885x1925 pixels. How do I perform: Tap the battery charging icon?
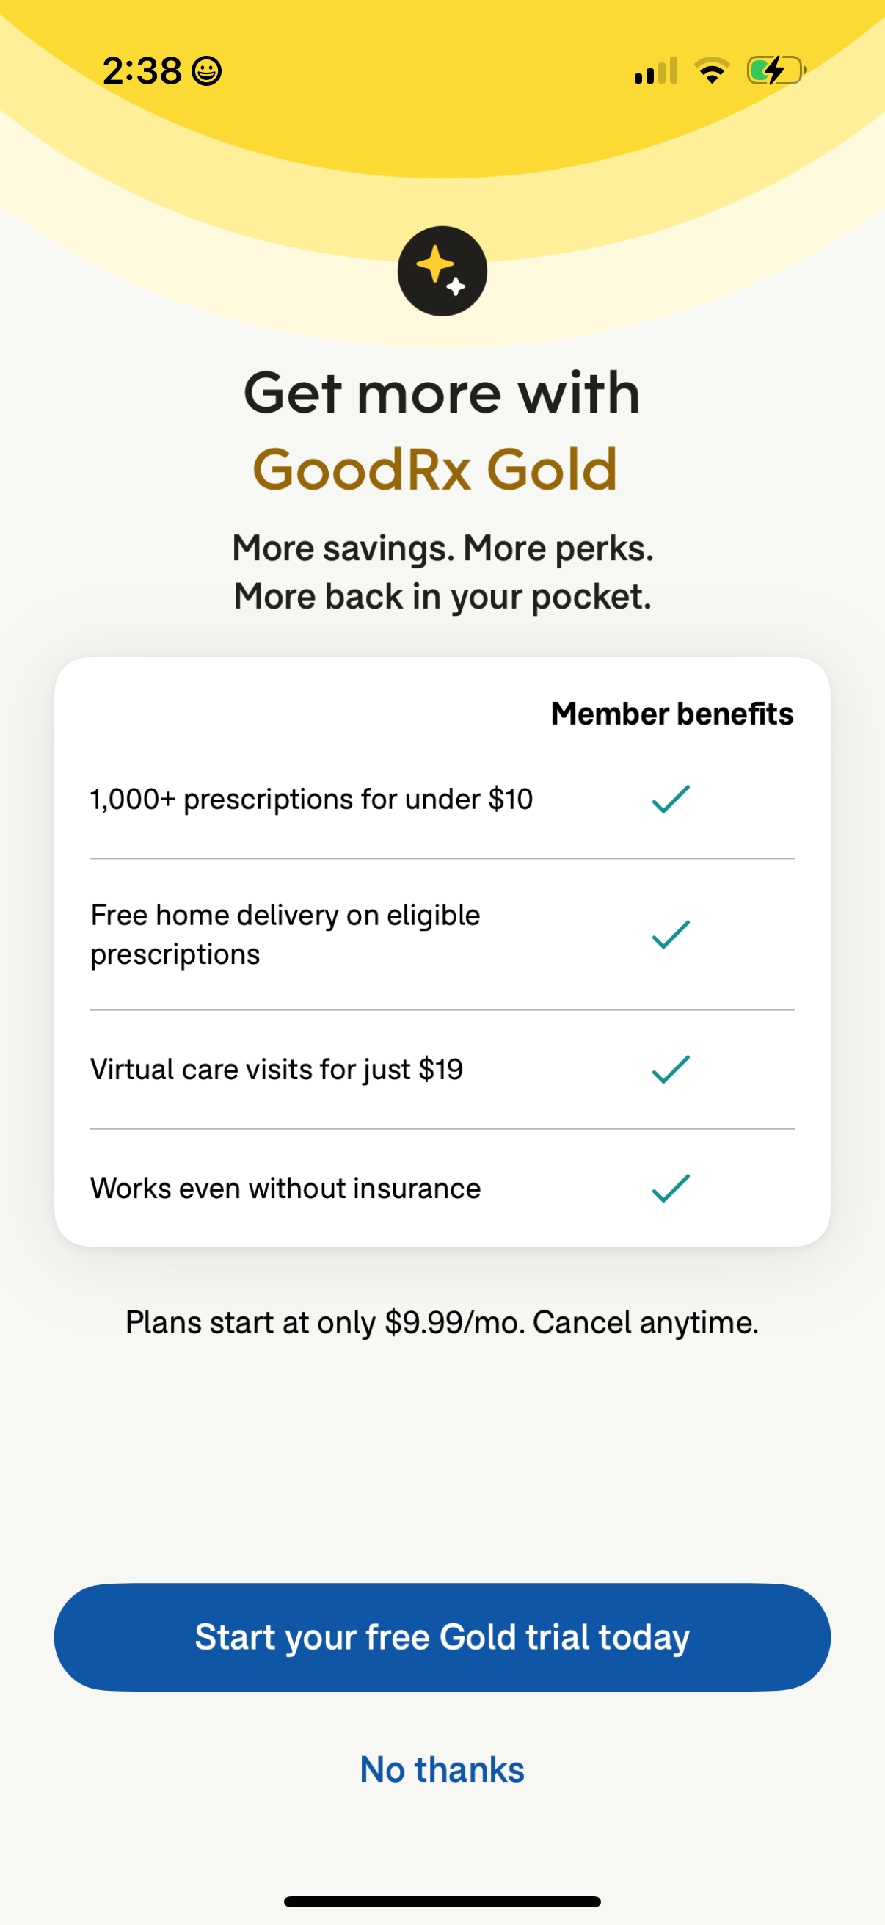click(x=775, y=71)
